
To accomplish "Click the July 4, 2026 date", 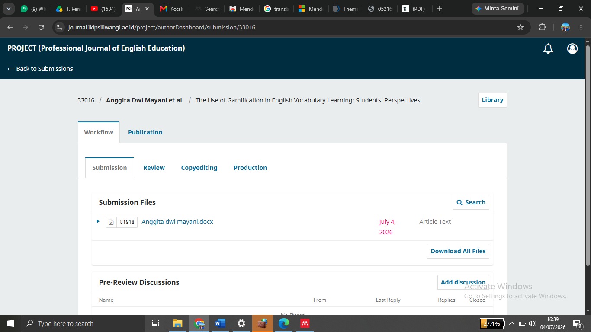I will (388, 227).
